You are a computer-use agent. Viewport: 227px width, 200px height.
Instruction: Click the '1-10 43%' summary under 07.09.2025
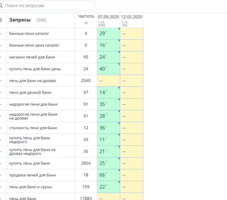pos(102,24)
